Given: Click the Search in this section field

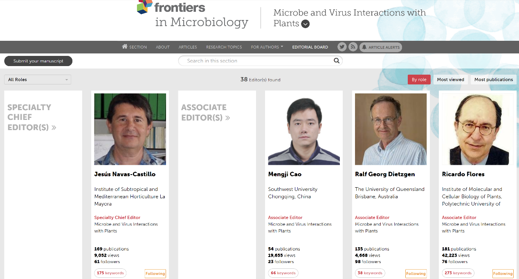Looking at the screenshot, I should [258, 61].
